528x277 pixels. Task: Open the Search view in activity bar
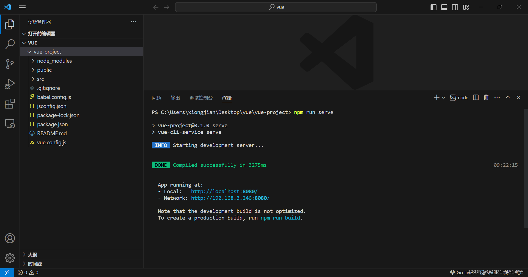pyautogui.click(x=10, y=44)
